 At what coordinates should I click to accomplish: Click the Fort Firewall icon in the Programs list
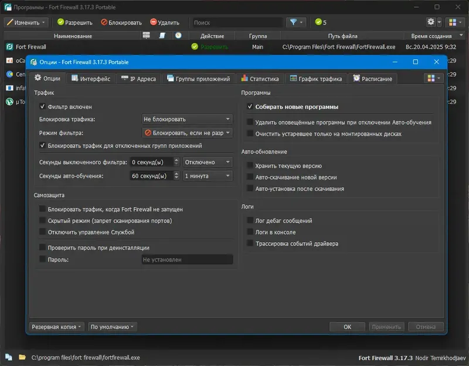(9, 47)
